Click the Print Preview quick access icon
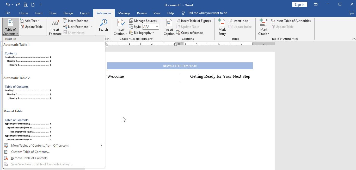The height and width of the screenshot is (170, 356). coord(26,4)
